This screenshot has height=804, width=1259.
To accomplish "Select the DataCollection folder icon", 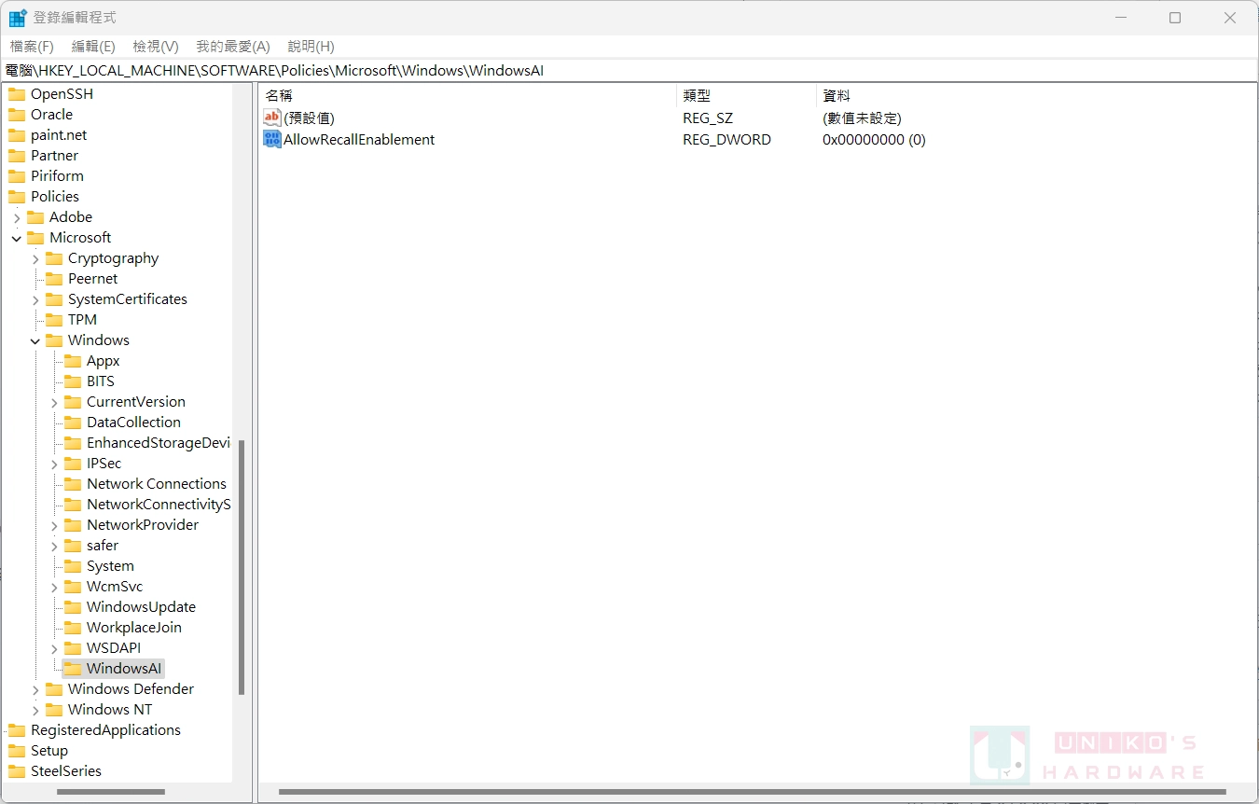I will click(x=73, y=423).
